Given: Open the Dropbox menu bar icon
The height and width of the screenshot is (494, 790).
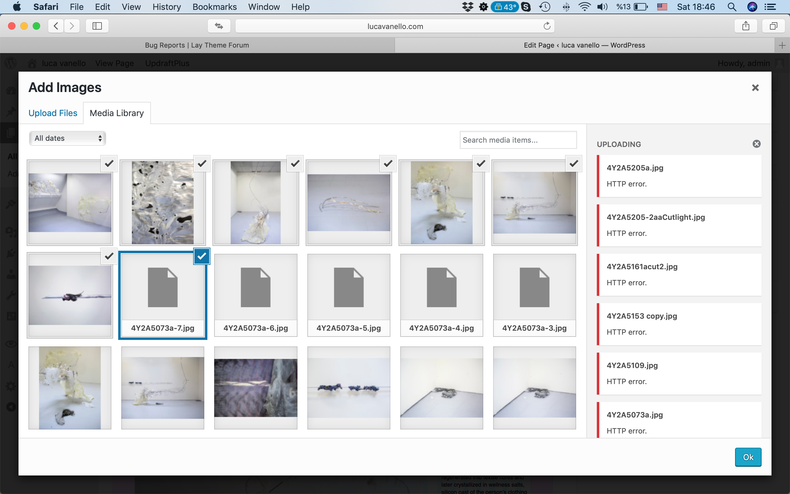Looking at the screenshot, I should [x=468, y=7].
